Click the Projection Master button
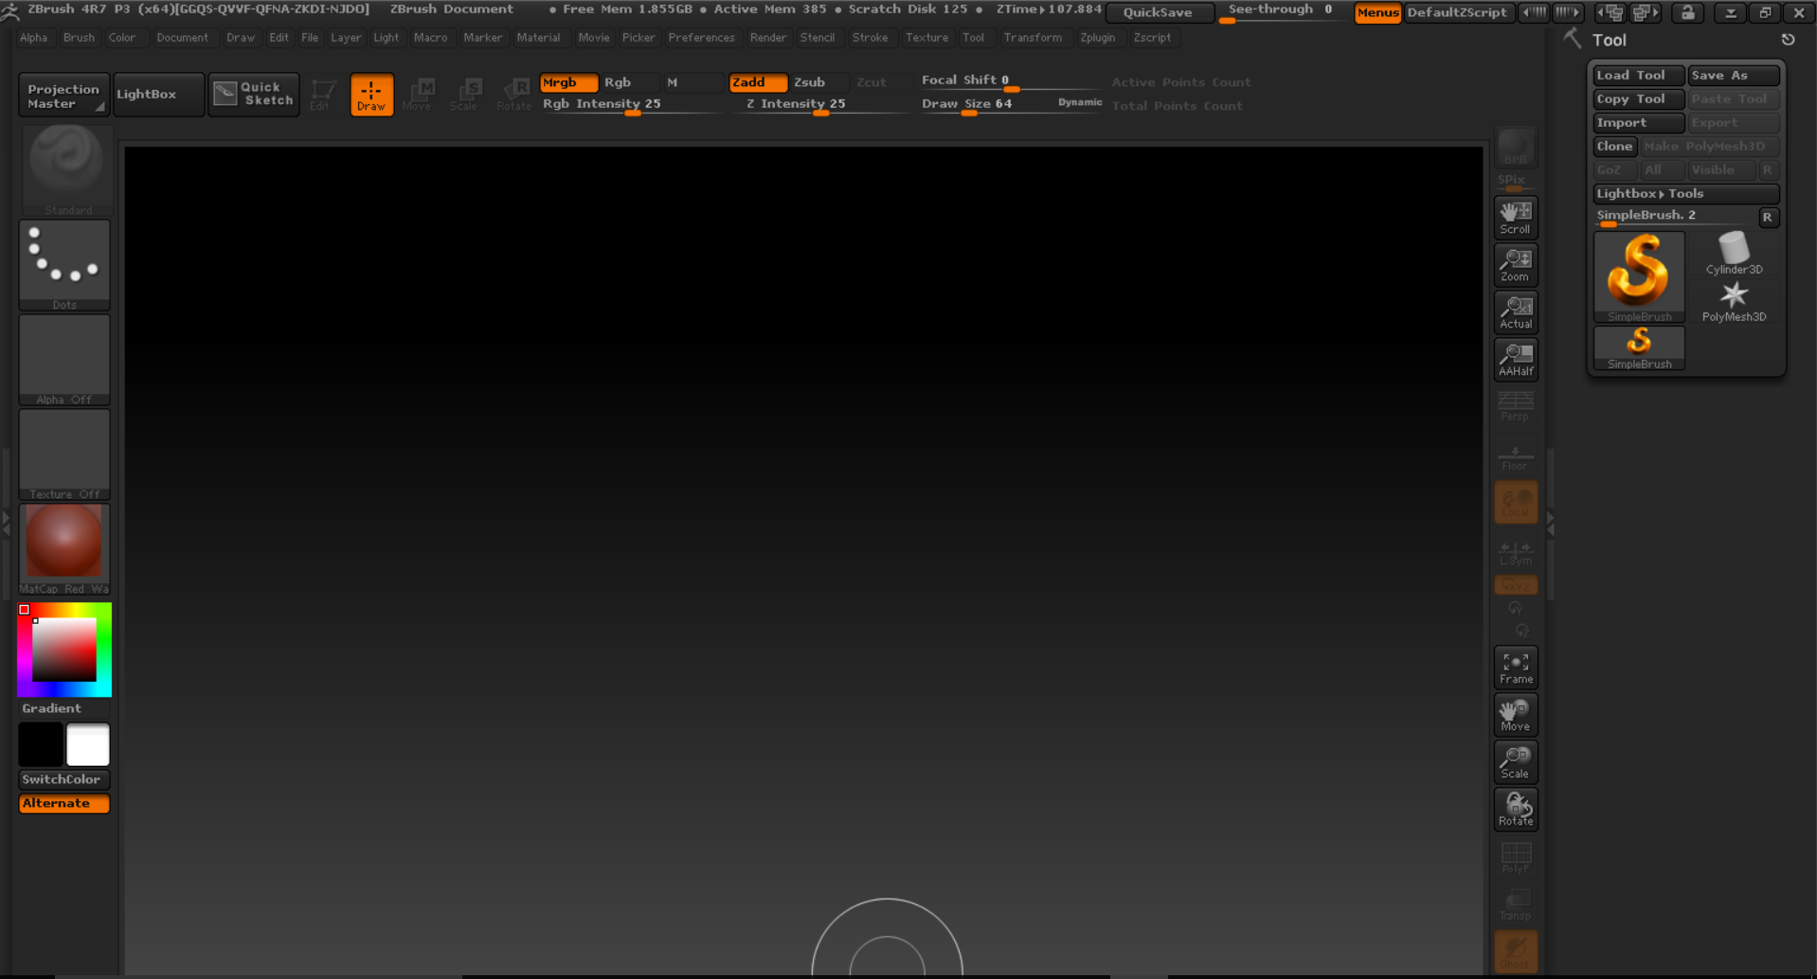1817x979 pixels. pyautogui.click(x=64, y=95)
